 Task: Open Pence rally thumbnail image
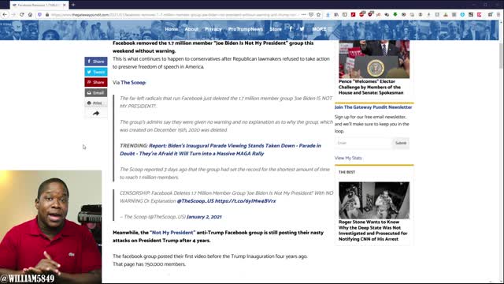coord(374,59)
